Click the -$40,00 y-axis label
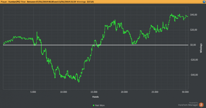206x108 pixels. [194, 75]
